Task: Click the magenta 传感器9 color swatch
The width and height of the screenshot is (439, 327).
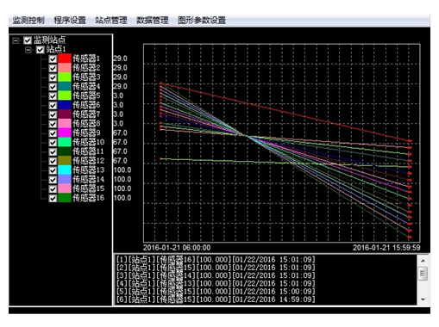Action: pos(65,133)
